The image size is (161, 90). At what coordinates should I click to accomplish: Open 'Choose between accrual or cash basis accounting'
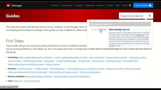coord(86,69)
